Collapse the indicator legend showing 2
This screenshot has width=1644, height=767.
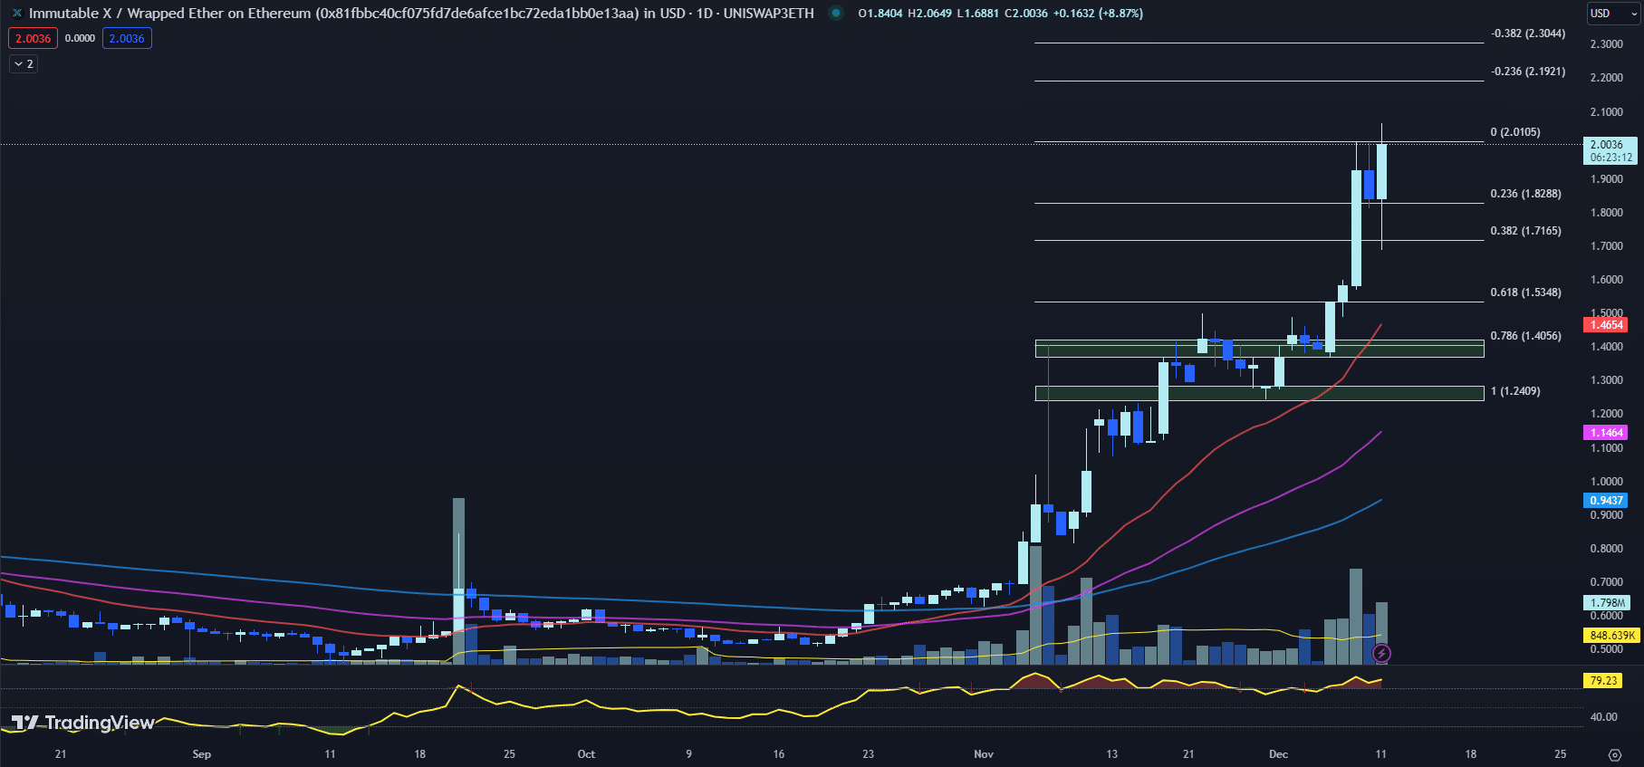24,64
